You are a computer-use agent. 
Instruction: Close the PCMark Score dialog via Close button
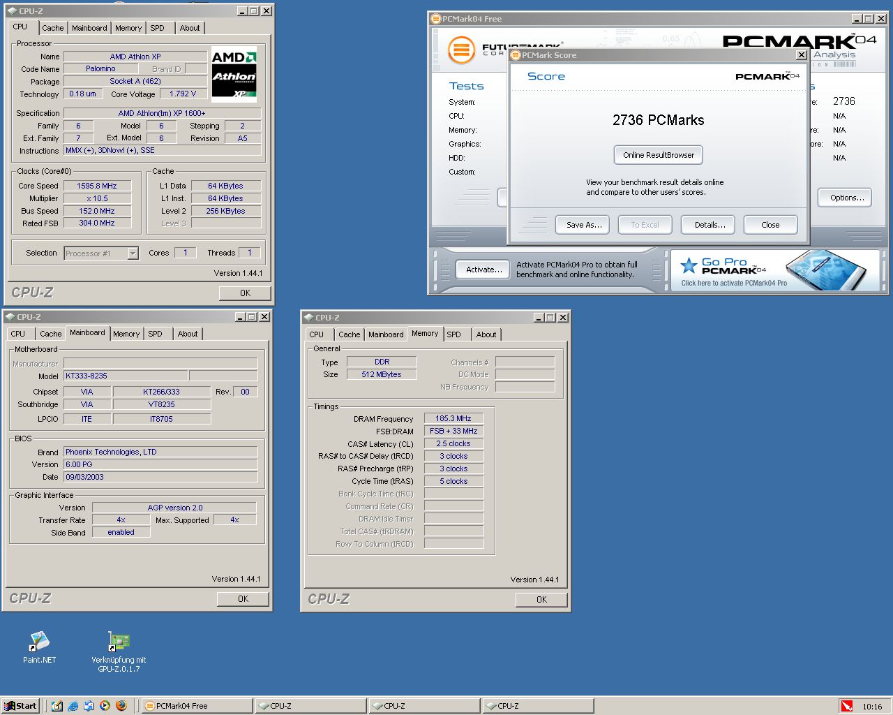pyautogui.click(x=770, y=225)
